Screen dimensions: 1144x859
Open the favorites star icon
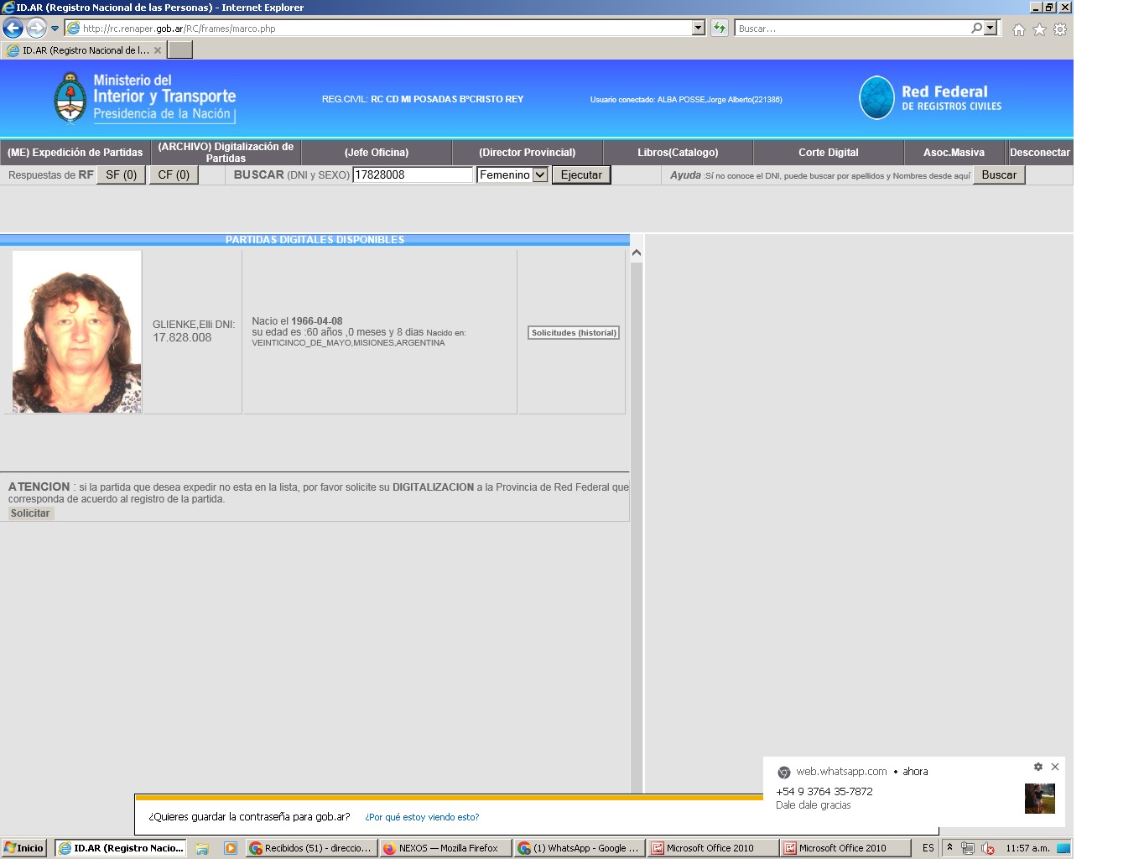(1039, 29)
